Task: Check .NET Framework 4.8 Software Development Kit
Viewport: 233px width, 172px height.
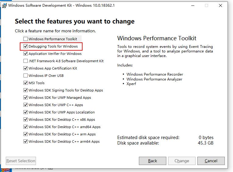Action: (26, 61)
